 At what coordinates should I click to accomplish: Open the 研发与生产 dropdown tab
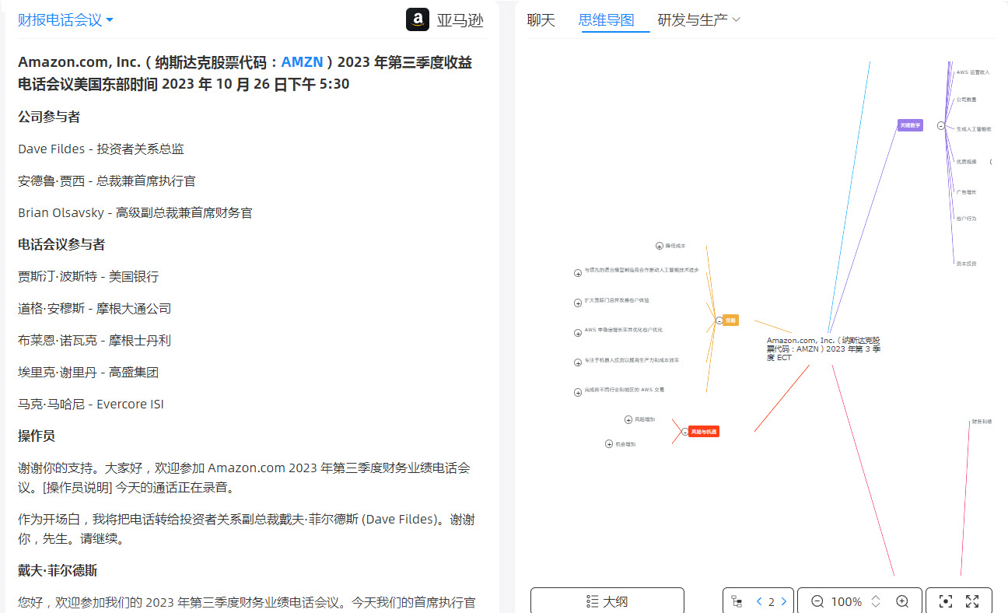point(698,20)
